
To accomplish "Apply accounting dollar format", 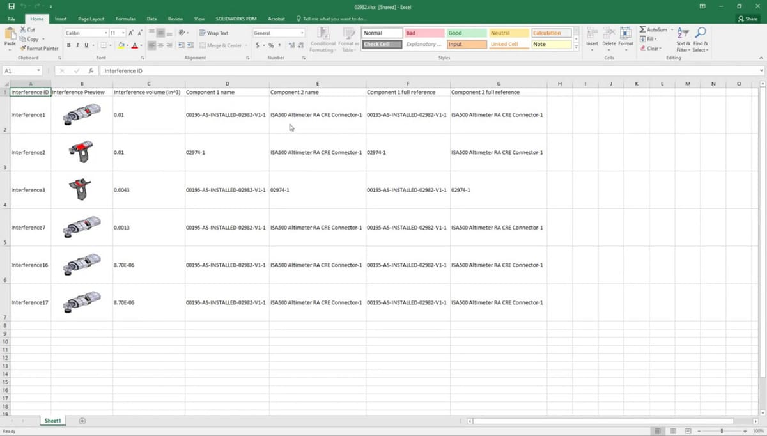I will [x=258, y=45].
